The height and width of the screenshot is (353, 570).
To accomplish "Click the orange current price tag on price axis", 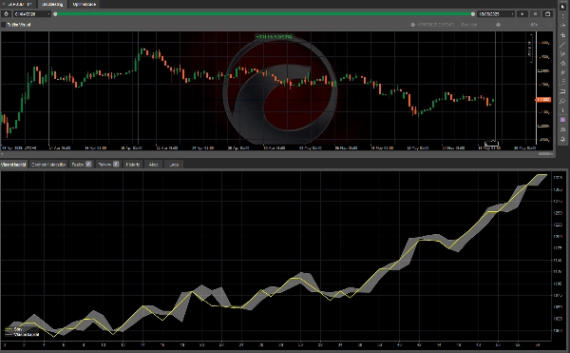I will pyautogui.click(x=543, y=100).
